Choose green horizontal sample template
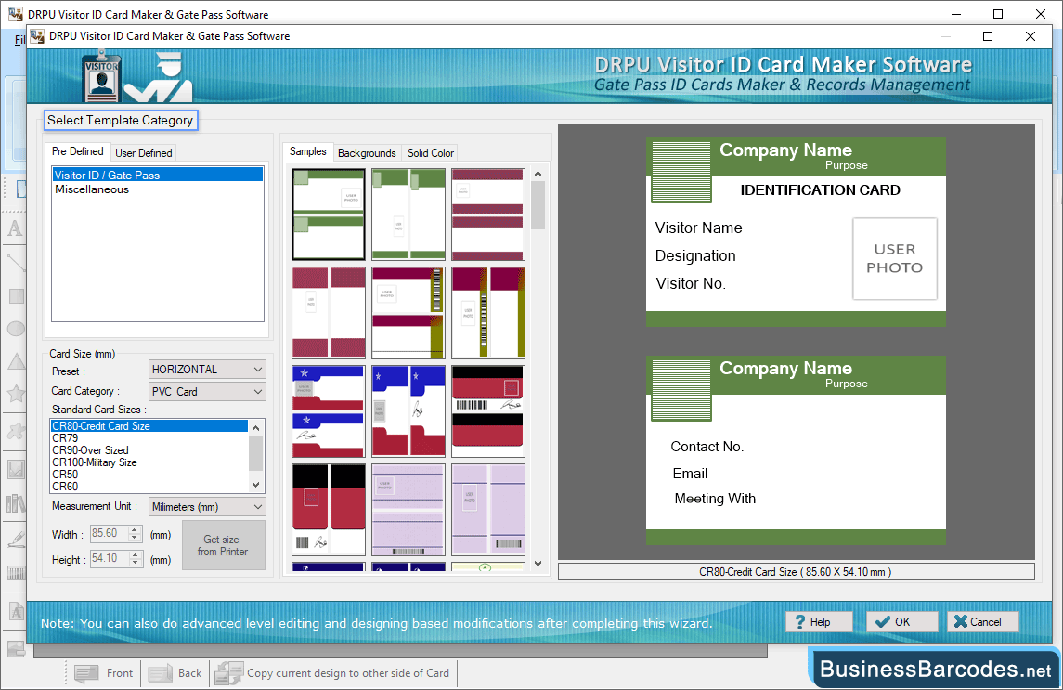Image resolution: width=1063 pixels, height=690 pixels. click(x=329, y=215)
